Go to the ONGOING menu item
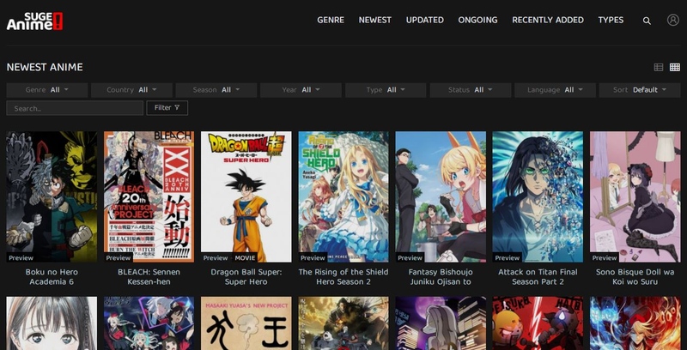This screenshot has width=687, height=350. point(477,20)
